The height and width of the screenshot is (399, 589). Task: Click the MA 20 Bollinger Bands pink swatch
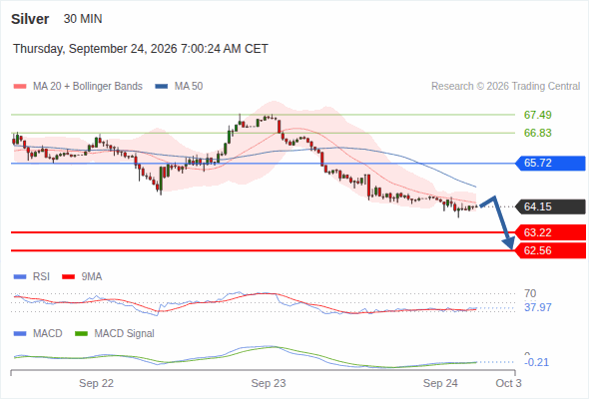click(20, 87)
